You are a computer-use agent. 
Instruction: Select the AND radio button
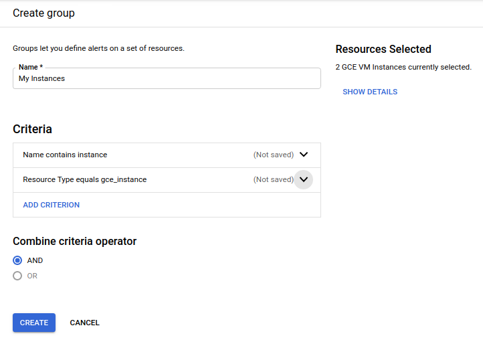tap(17, 260)
